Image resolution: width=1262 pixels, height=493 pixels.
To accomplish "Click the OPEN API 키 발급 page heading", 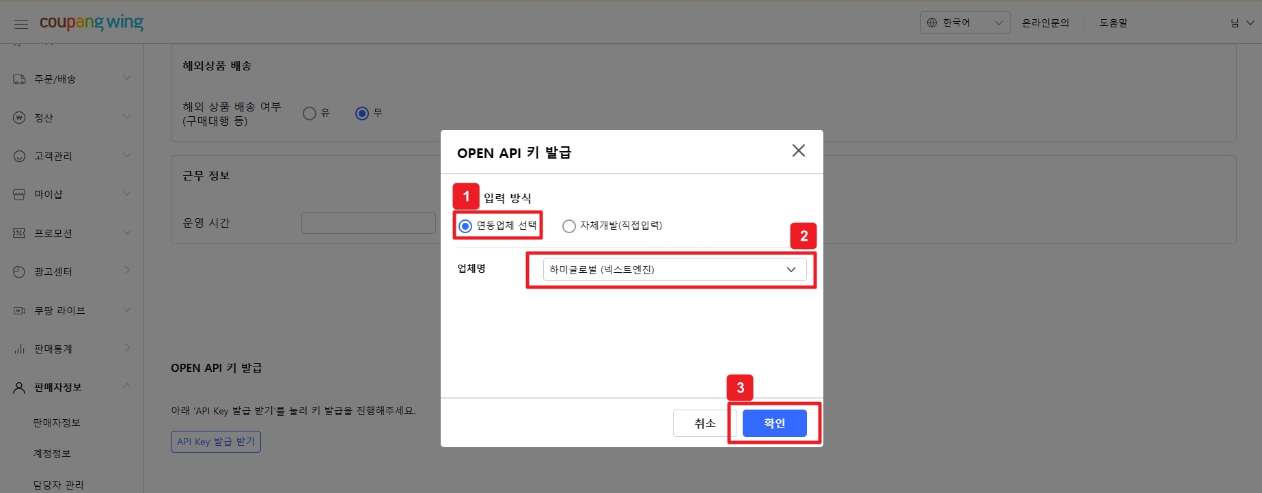I will pyautogui.click(x=217, y=368).
